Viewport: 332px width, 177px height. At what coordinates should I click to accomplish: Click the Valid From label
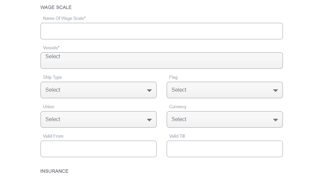(x=53, y=136)
